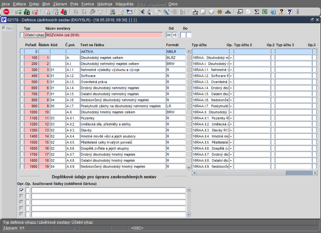Click the Název sestavy field ROZVAHA
The image size is (321, 233).
[x=104, y=35]
